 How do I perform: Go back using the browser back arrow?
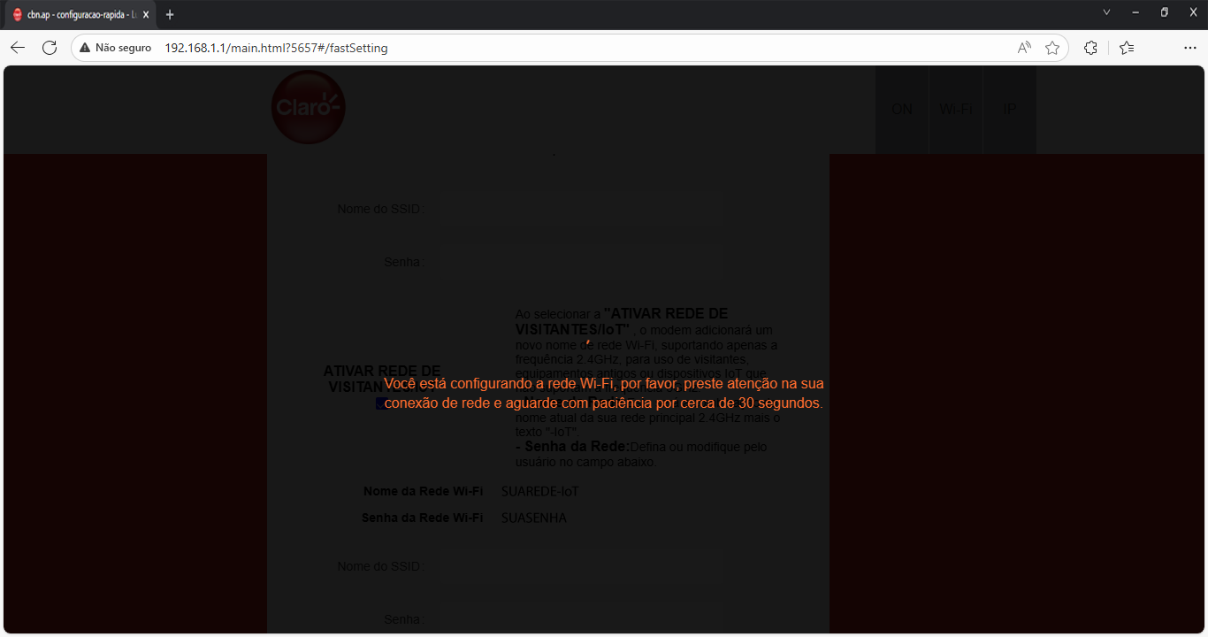point(18,48)
